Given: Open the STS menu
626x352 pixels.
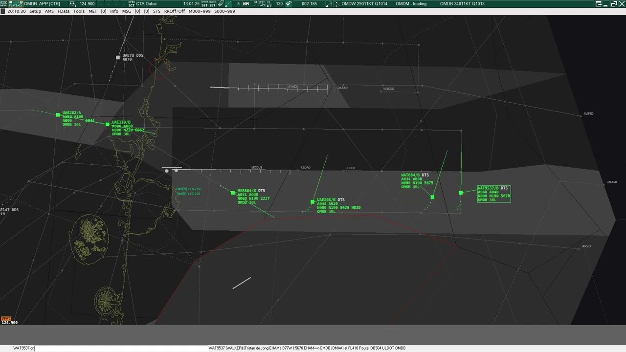Looking at the screenshot, I should tap(156, 11).
